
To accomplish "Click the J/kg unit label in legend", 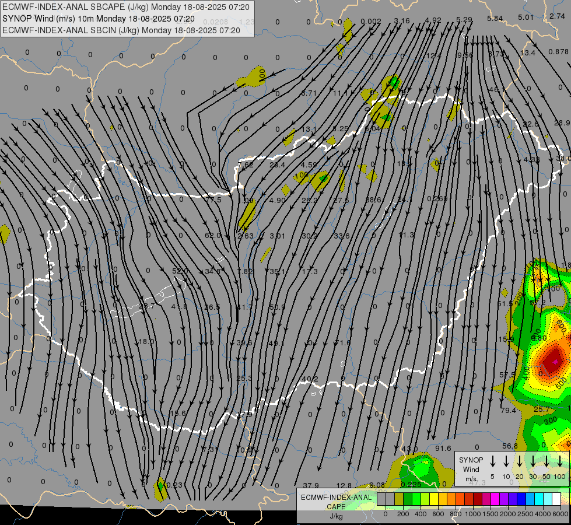I will click(x=336, y=516).
